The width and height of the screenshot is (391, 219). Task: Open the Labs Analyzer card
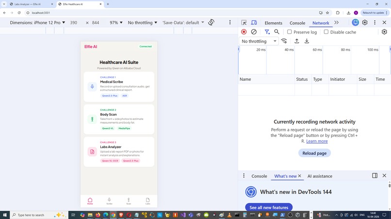click(x=119, y=152)
